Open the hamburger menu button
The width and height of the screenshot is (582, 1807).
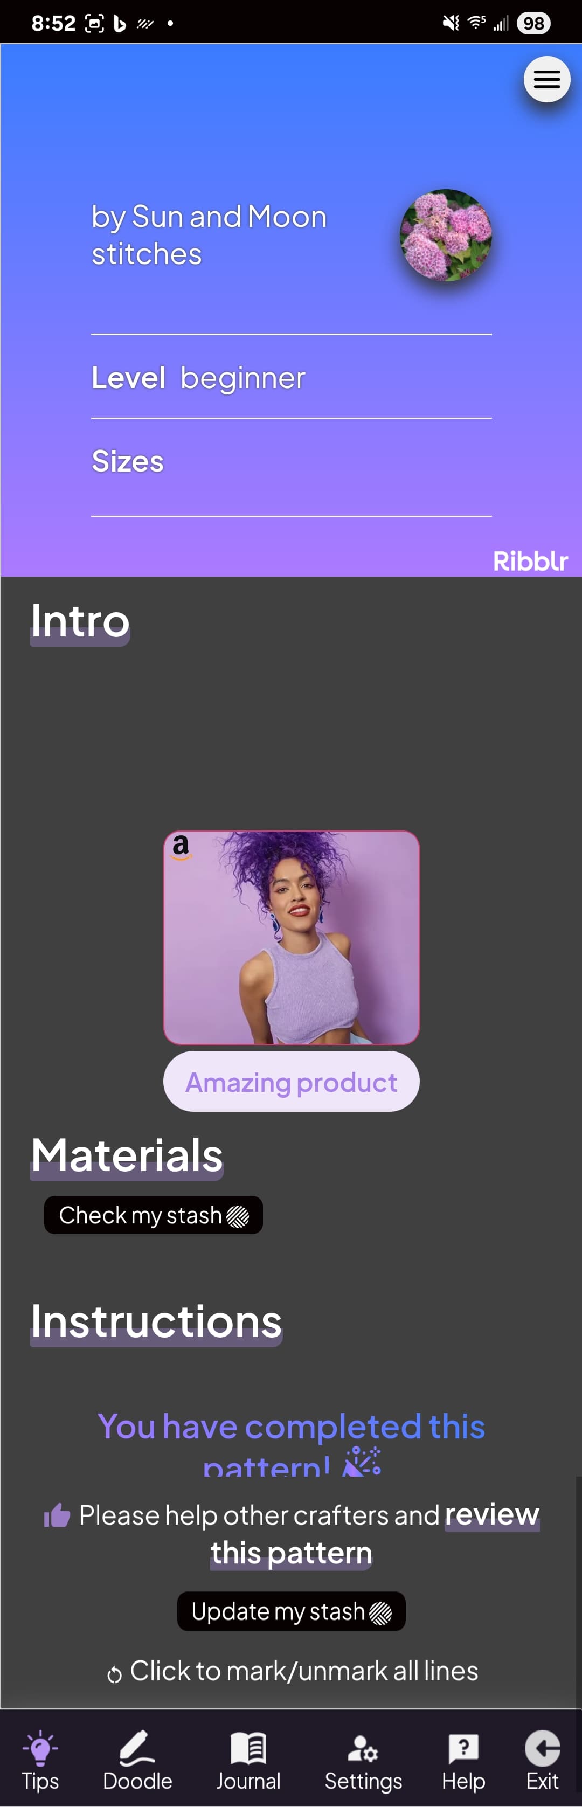(547, 79)
